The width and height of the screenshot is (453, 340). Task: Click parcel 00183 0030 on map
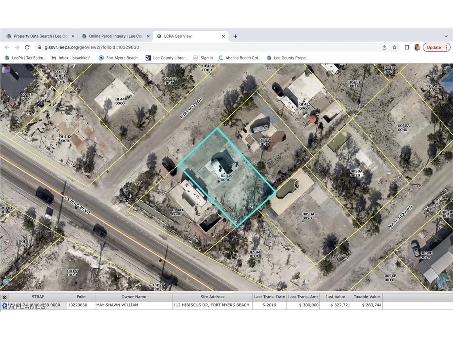tap(73, 273)
